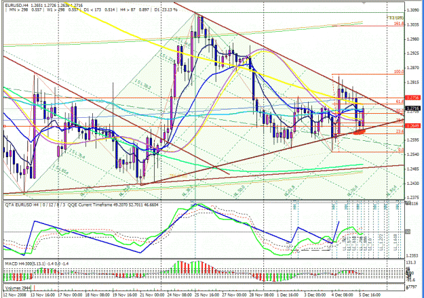Viewport: 424px width, 298px height.
Task: Click the 18 Nov 08:00 time label
Action: point(97,295)
